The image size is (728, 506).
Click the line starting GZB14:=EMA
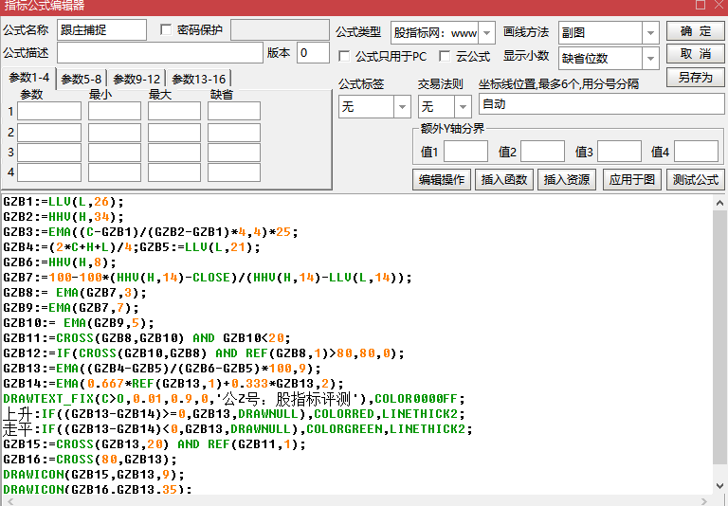pyautogui.click(x=173, y=384)
